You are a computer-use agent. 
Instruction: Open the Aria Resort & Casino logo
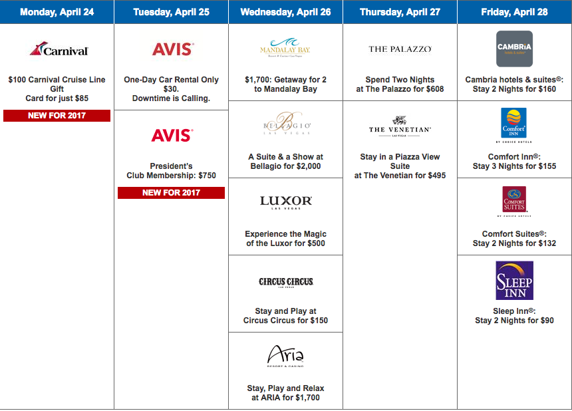pyautogui.click(x=285, y=357)
